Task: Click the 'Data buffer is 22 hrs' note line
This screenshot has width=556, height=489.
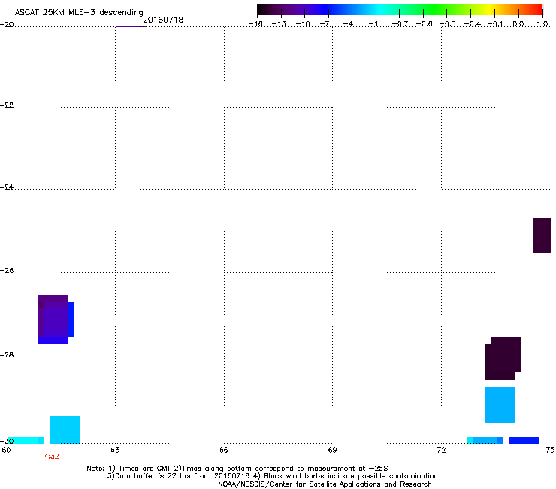Action: coord(272,476)
